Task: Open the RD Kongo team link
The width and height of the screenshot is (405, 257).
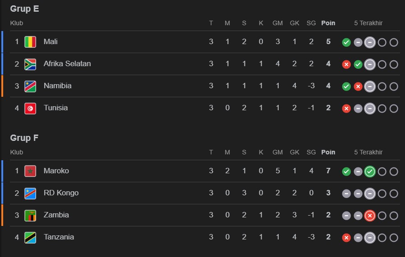Action: [61, 193]
